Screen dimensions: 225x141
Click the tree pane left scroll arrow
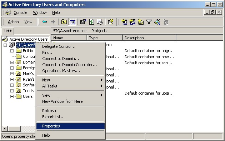(5, 129)
